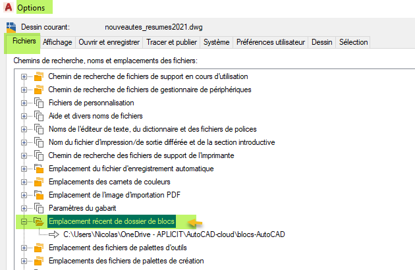Screen dimensions: 415x270
Task: Click the open folder icon of Emplacement récent de dossier de blocs
Action: coord(38,221)
